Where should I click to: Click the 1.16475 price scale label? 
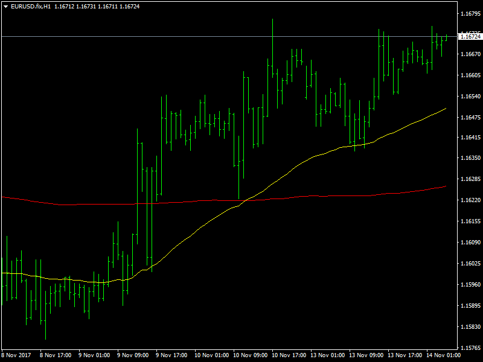point(470,117)
